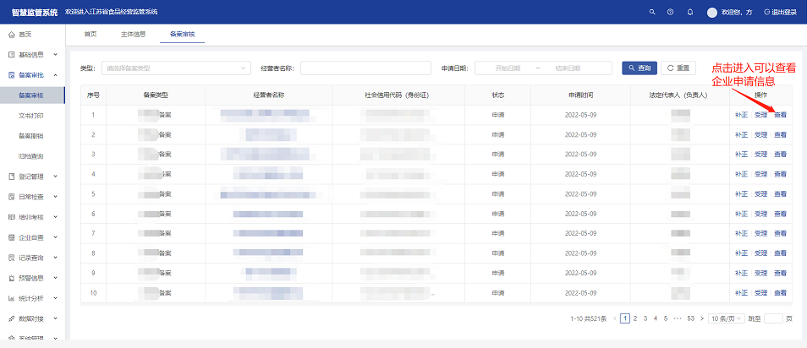Click the 经营者名称 input field

366,68
